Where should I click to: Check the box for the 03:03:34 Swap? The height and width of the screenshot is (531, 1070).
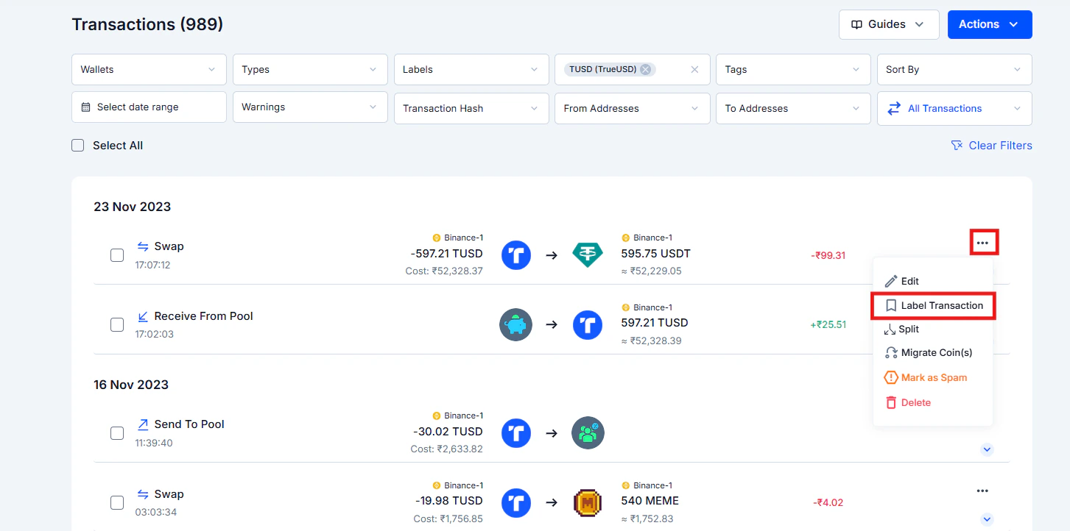point(117,503)
